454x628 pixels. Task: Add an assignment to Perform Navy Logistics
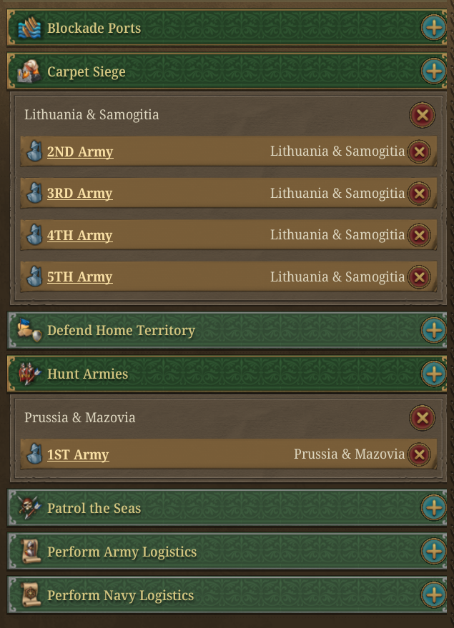(x=433, y=596)
